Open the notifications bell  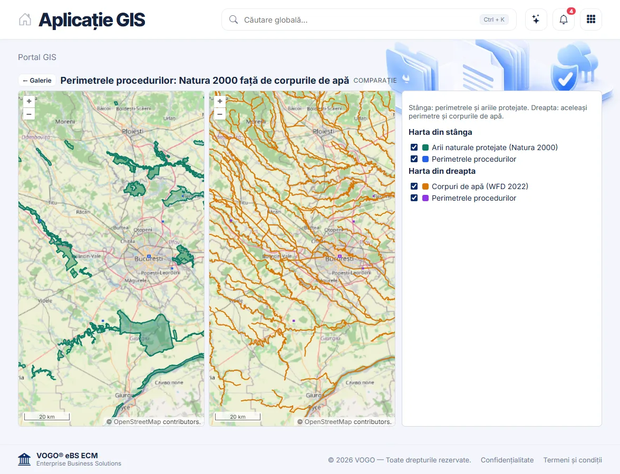click(x=564, y=19)
